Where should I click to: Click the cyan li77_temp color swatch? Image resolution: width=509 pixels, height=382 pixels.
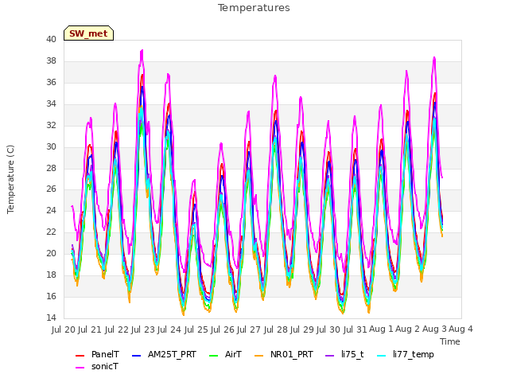tap(382, 356)
